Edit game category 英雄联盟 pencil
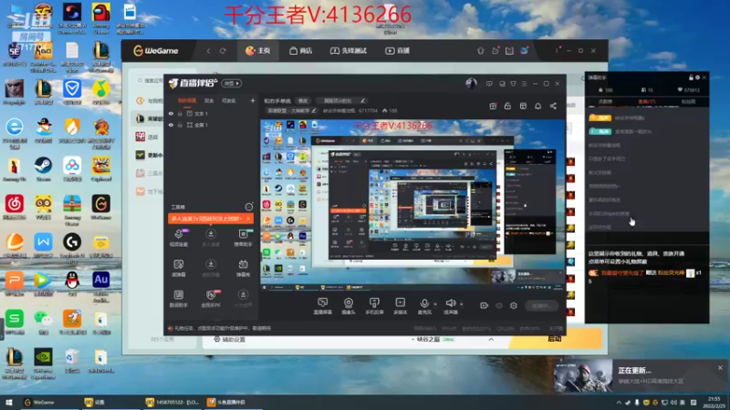This screenshot has height=410, width=730. (x=314, y=110)
